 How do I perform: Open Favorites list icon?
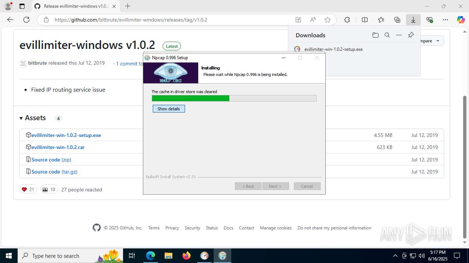click(381, 20)
